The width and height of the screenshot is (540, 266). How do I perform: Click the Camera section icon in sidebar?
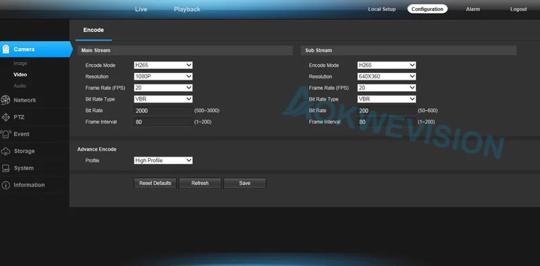tap(5, 49)
